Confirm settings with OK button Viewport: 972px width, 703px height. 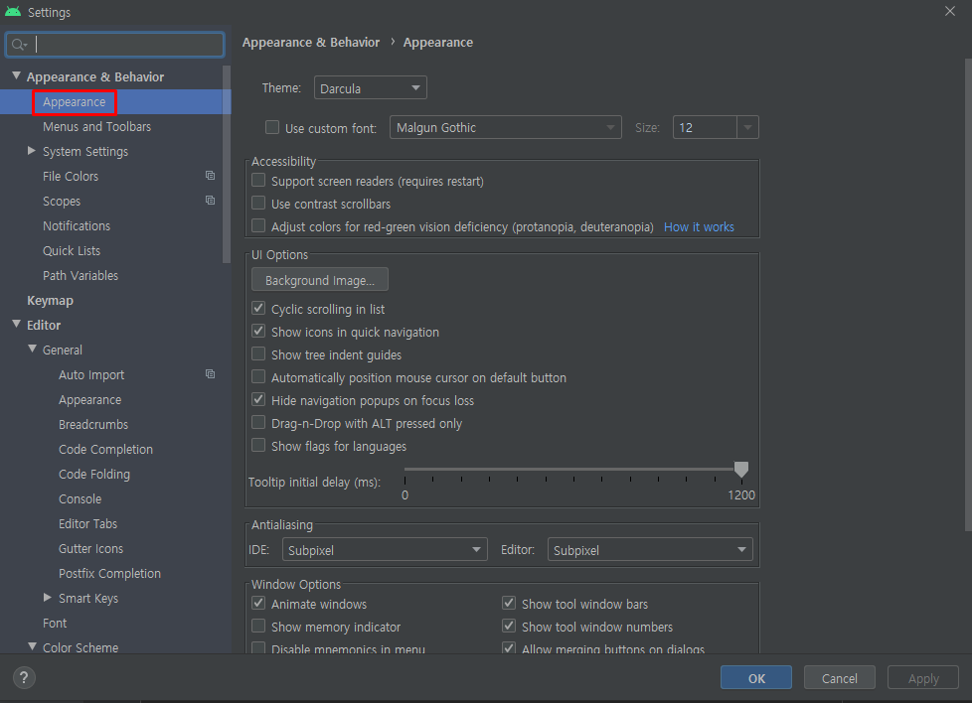tap(756, 677)
